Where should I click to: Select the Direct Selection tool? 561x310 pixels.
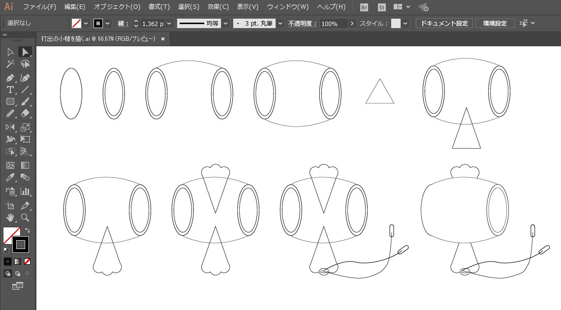pos(25,52)
